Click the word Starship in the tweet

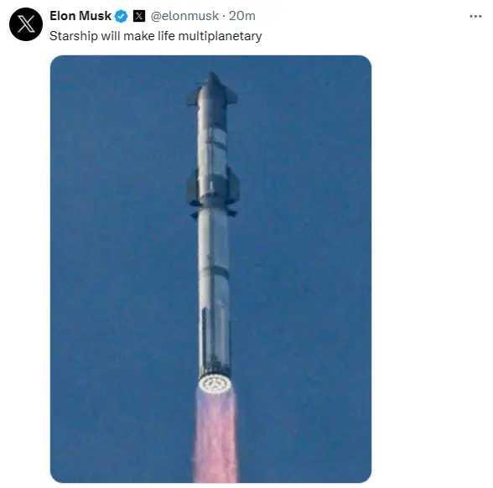click(74, 36)
